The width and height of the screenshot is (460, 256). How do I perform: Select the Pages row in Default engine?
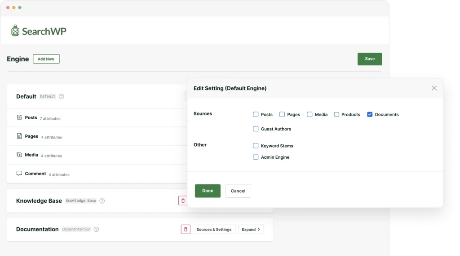[x=97, y=136]
